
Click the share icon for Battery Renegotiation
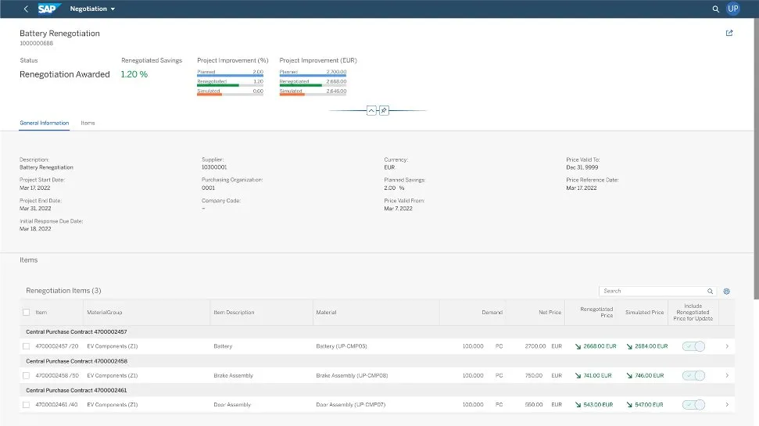point(729,34)
